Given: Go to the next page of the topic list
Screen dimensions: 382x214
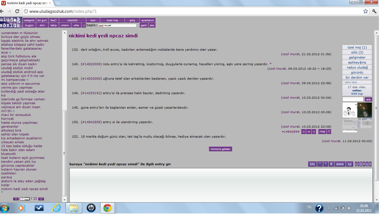Looking at the screenshot, I should [41, 199].
